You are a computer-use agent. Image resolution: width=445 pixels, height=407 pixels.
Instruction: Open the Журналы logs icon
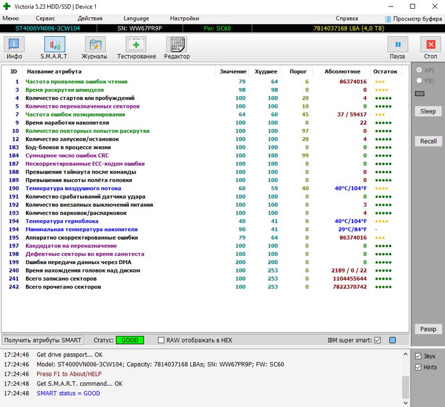tap(95, 45)
